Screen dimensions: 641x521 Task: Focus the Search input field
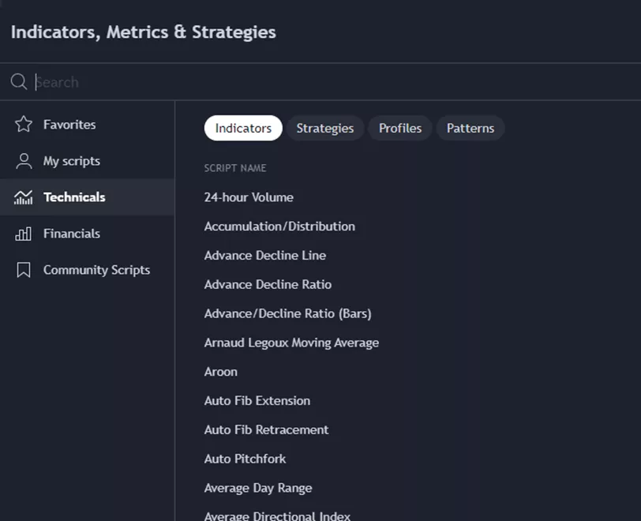[316, 82]
